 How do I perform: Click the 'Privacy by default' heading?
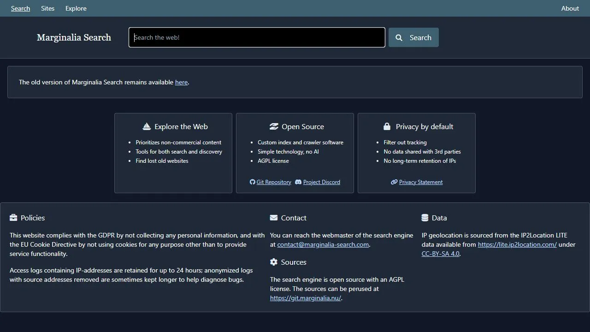pos(425,126)
